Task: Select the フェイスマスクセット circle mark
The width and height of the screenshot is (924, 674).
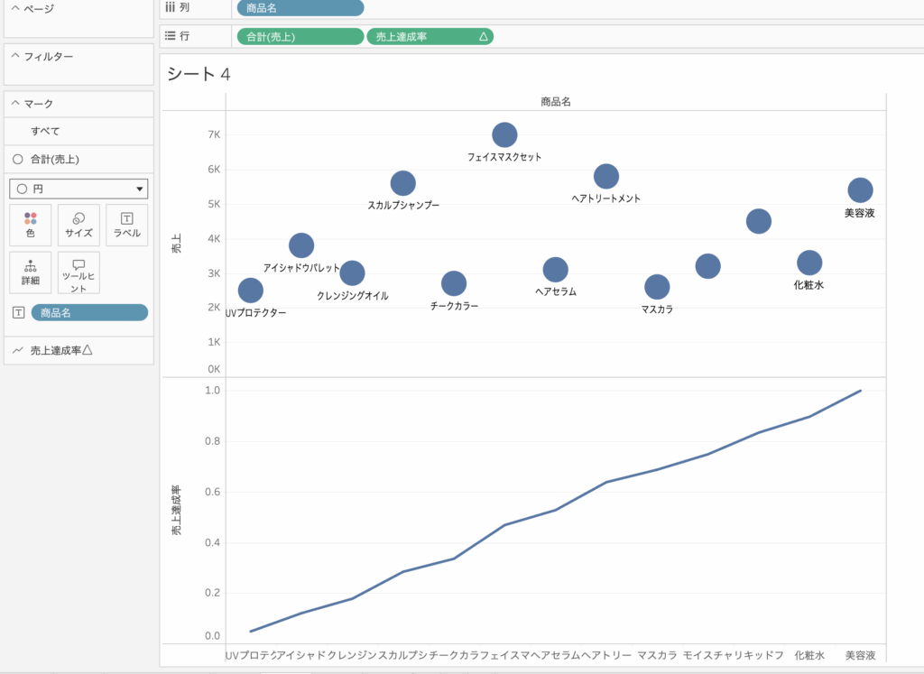Action: 504,135
